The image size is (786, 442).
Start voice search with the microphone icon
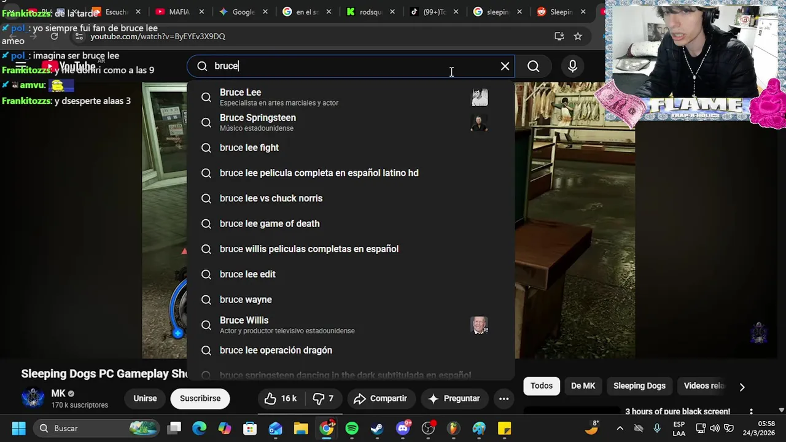coord(572,66)
